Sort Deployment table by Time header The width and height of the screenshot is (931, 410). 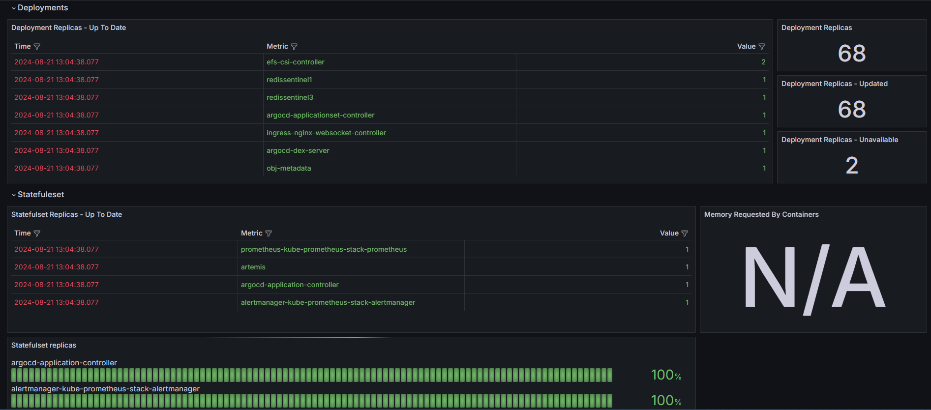point(23,46)
